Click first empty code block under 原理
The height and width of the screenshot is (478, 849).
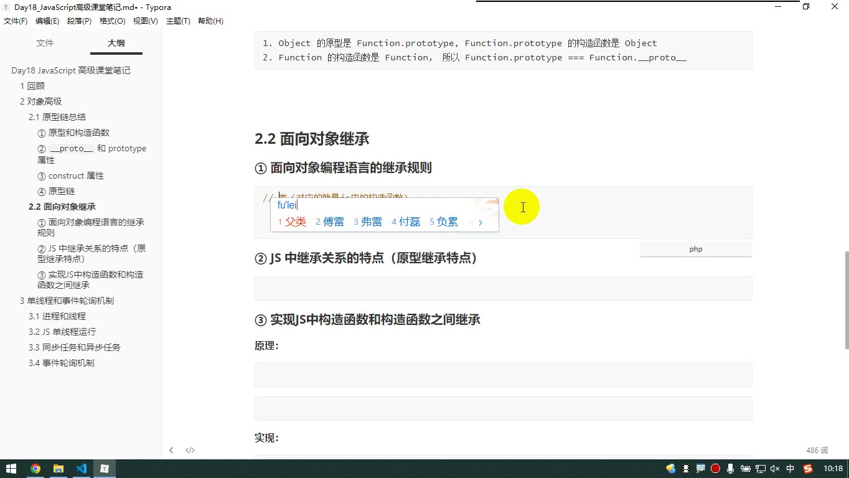coord(503,375)
